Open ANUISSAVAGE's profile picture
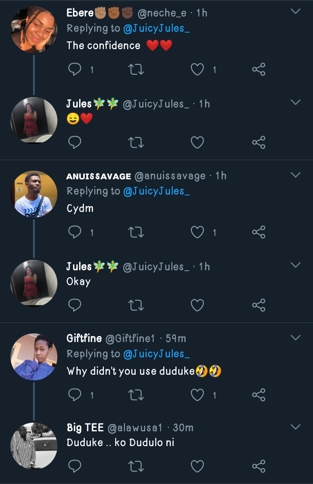This screenshot has height=484, width=313. 34,194
